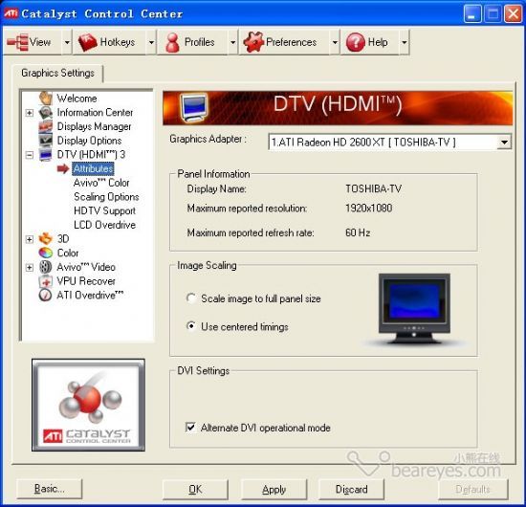Screen dimensions: 526x507
Task: Select Attributes in the tree
Action: (x=93, y=168)
